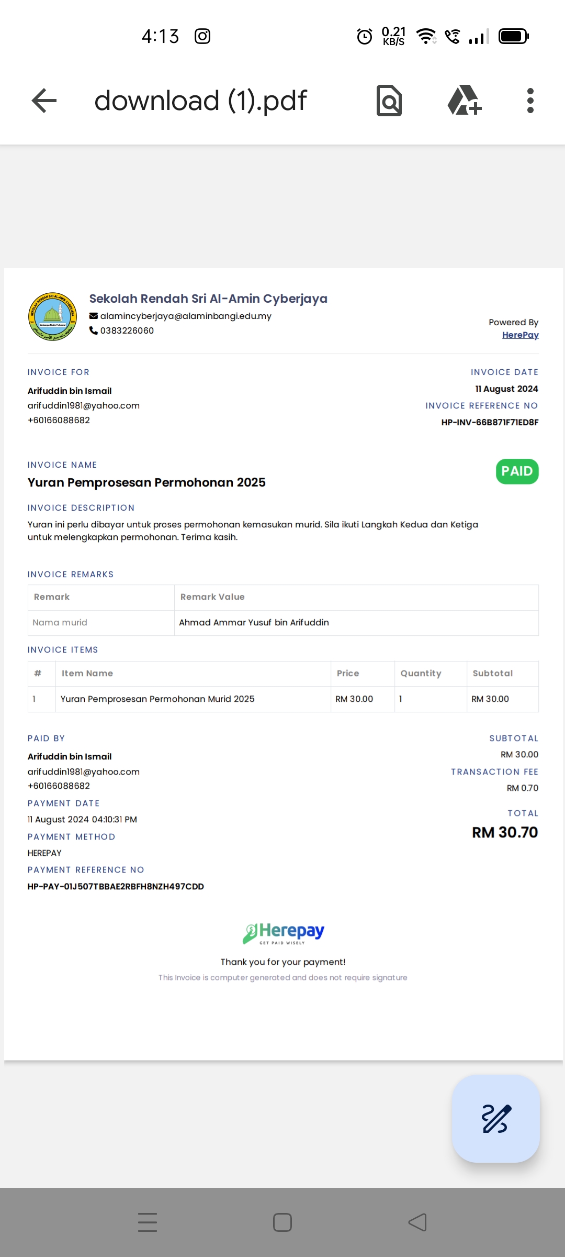Tap the invoice reference number HP-INV-66B871F71ED8F
565x1257 pixels.
click(x=490, y=422)
